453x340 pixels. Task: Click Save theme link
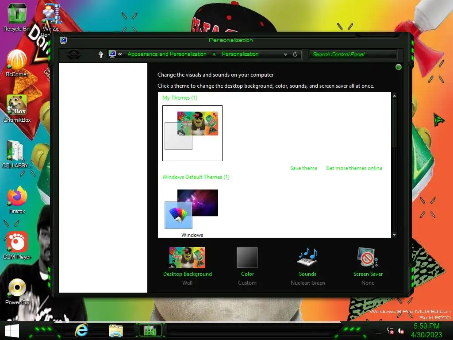303,168
